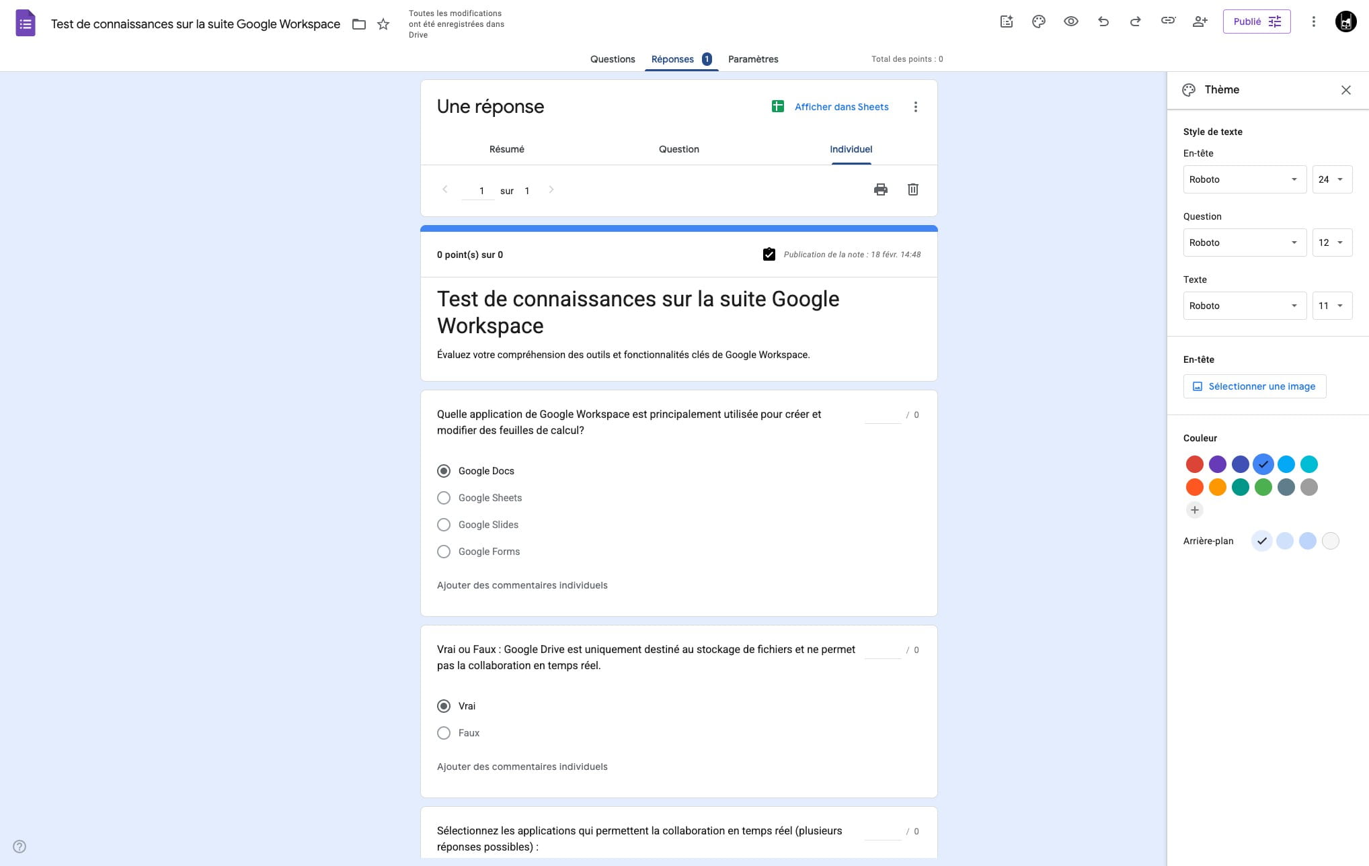Move the form to a Drive folder

[359, 24]
